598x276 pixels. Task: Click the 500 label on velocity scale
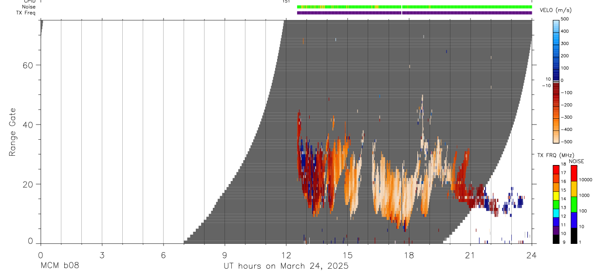click(x=565, y=19)
